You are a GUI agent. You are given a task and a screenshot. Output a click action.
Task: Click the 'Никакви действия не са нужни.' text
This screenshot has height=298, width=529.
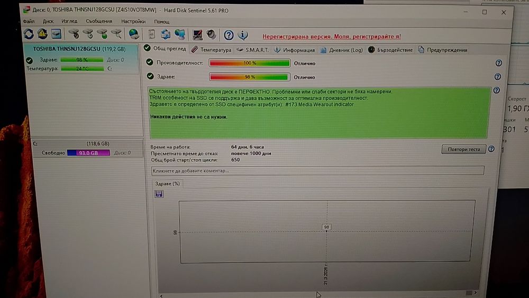tap(189, 117)
